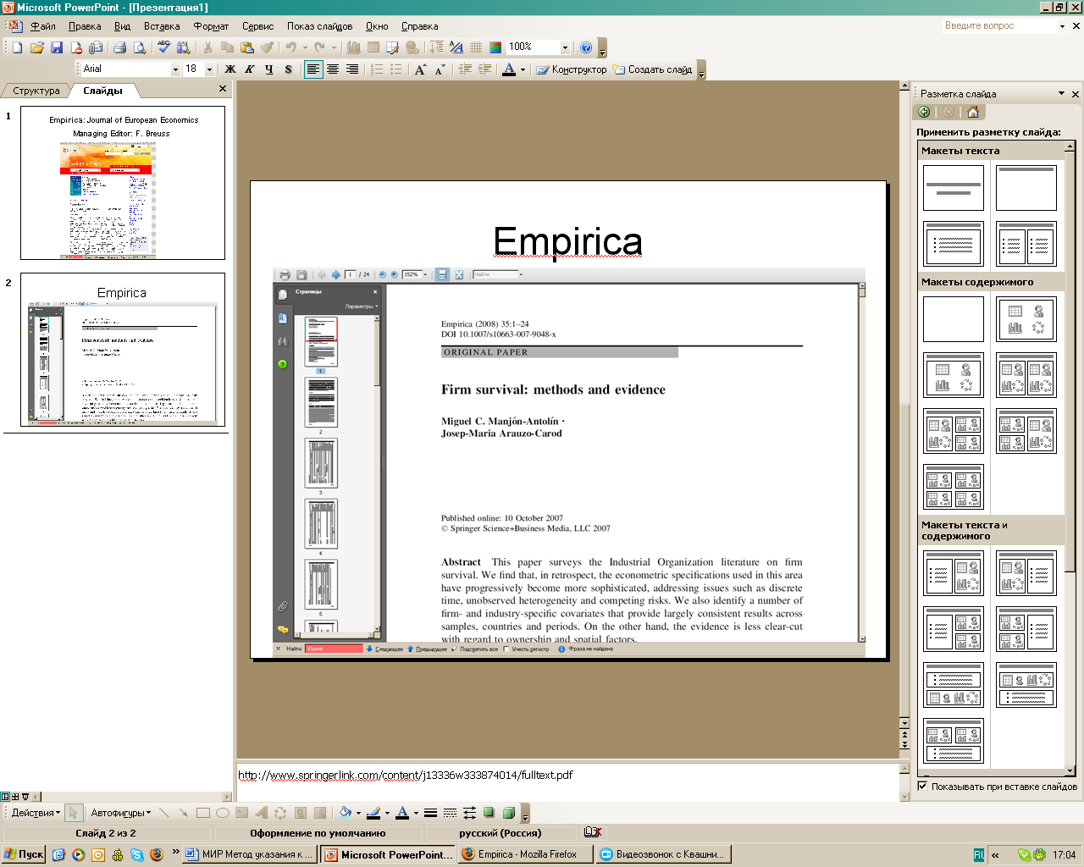Save the presentation with the floppy icon

coord(56,47)
